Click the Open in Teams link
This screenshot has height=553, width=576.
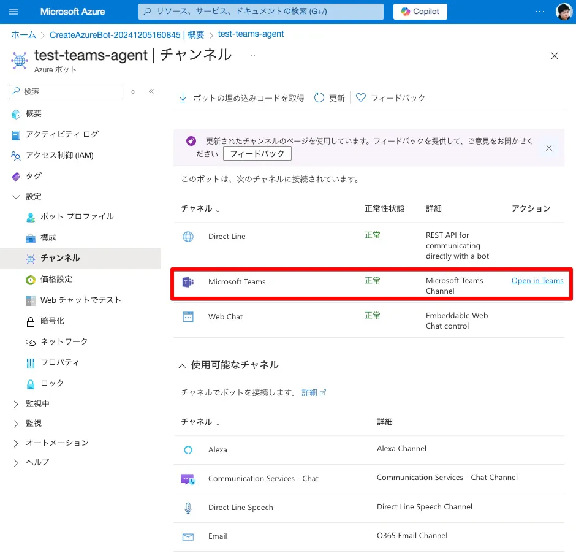537,281
